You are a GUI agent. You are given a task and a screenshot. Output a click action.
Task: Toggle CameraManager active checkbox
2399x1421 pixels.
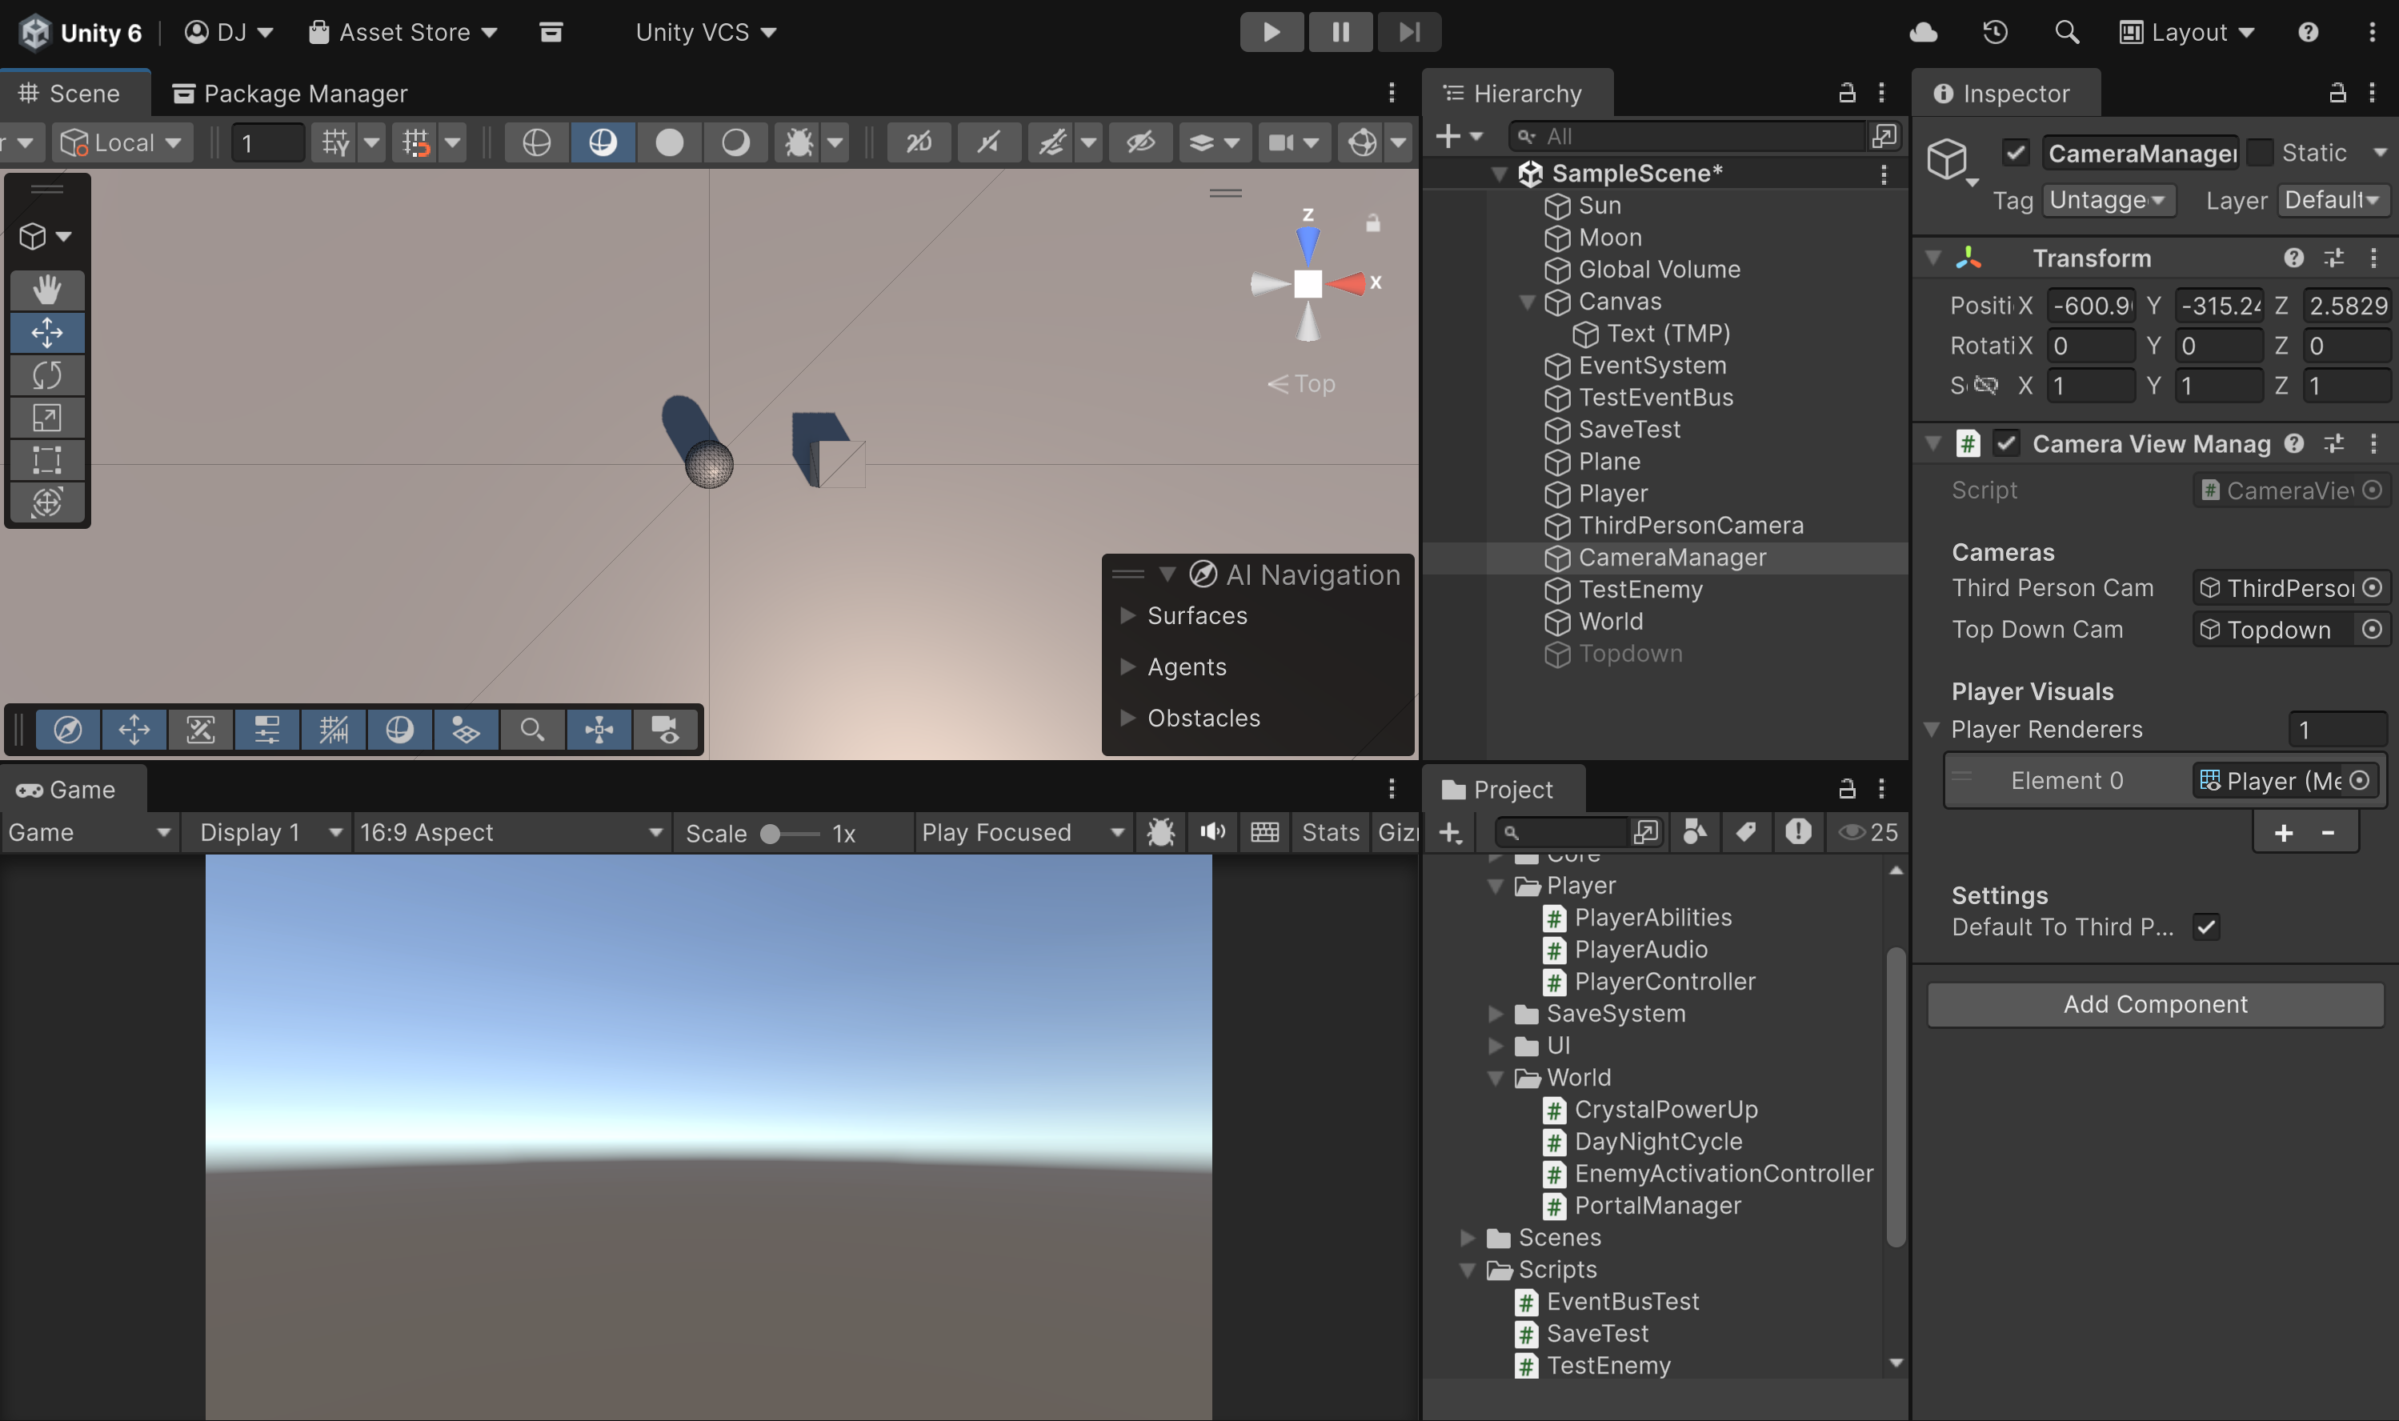[2015, 152]
